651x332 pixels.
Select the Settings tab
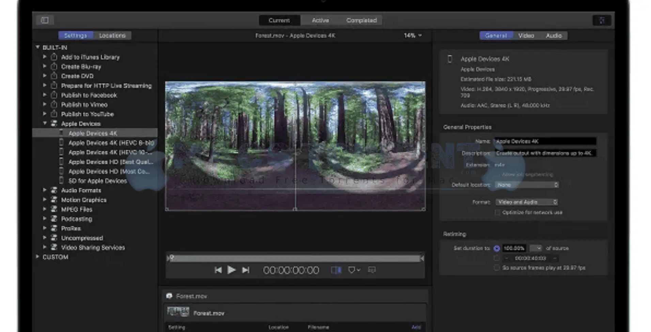click(x=76, y=35)
